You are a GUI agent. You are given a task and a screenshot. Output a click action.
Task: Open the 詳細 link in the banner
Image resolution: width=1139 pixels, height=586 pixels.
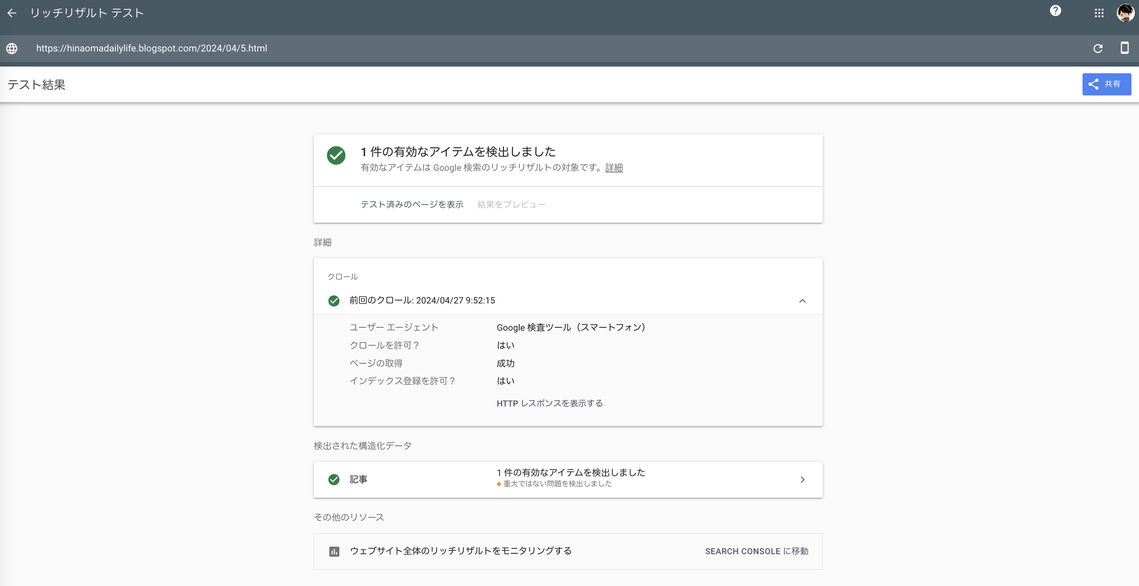click(614, 167)
